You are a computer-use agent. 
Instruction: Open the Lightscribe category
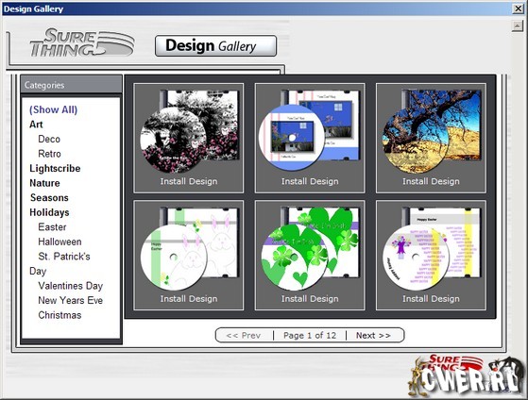coord(55,168)
